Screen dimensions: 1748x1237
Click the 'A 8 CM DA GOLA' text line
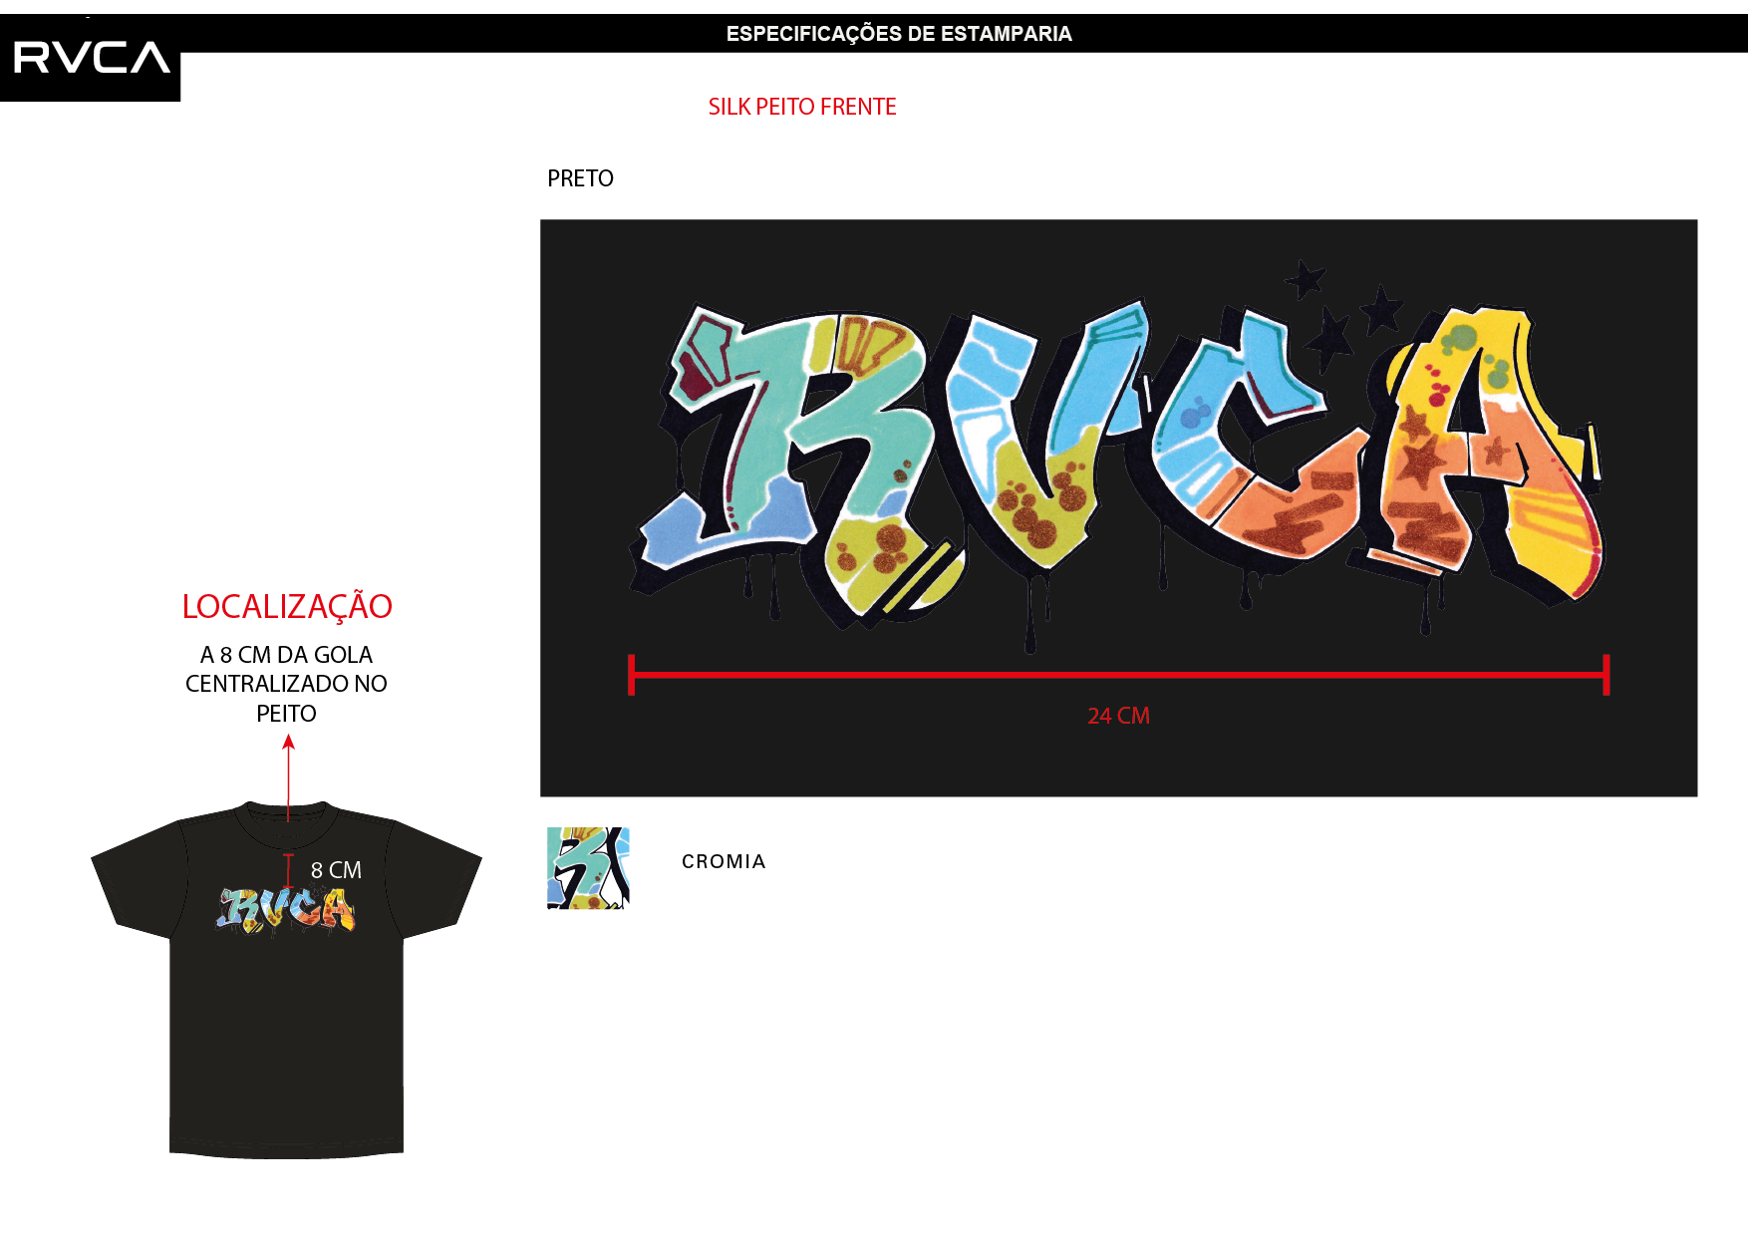pos(286,655)
